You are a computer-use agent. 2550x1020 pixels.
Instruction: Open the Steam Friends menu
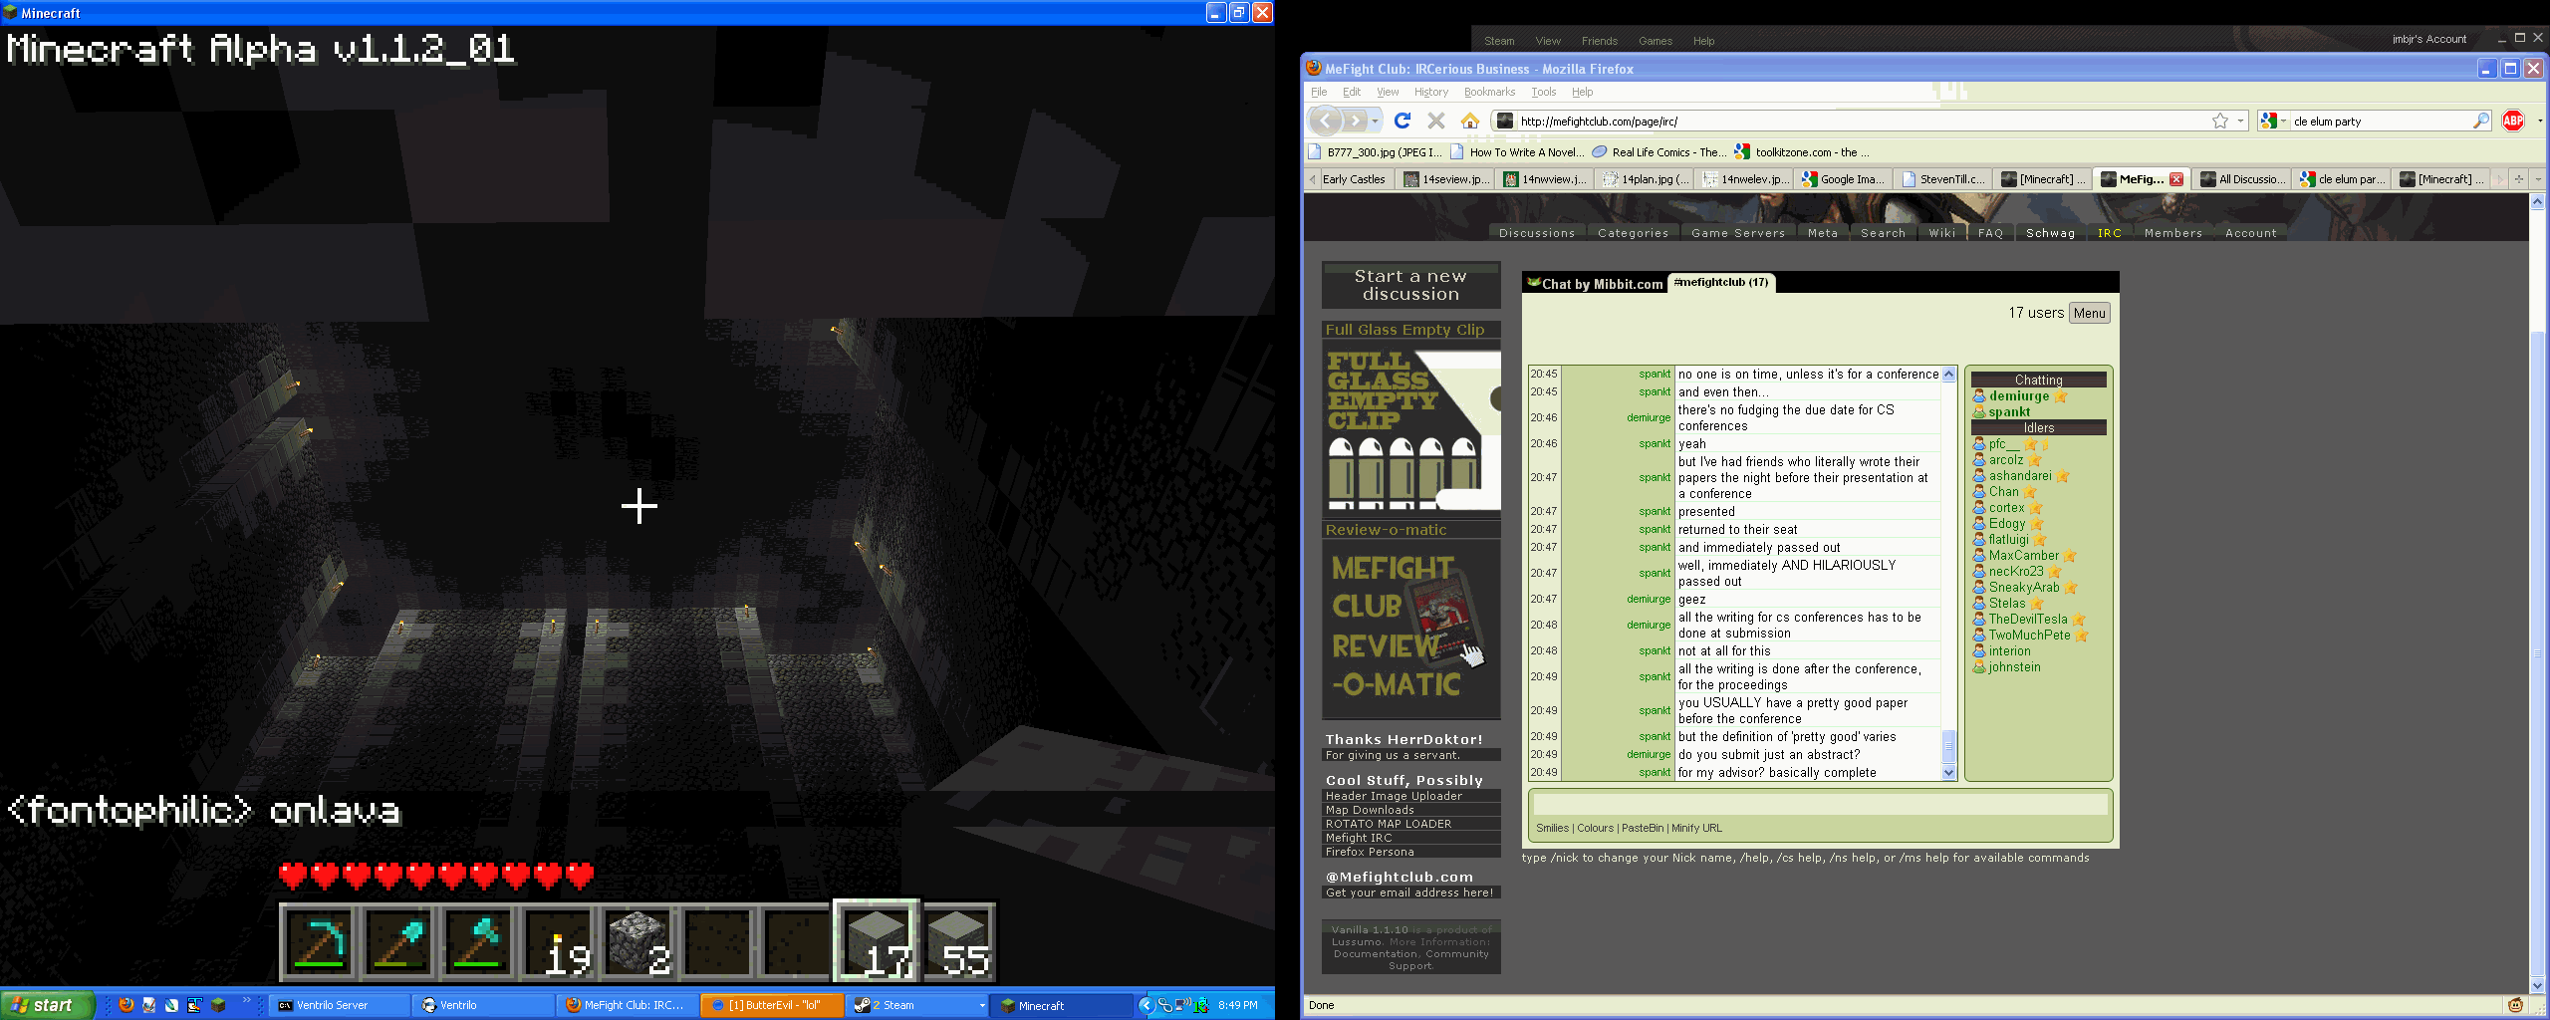(1599, 41)
